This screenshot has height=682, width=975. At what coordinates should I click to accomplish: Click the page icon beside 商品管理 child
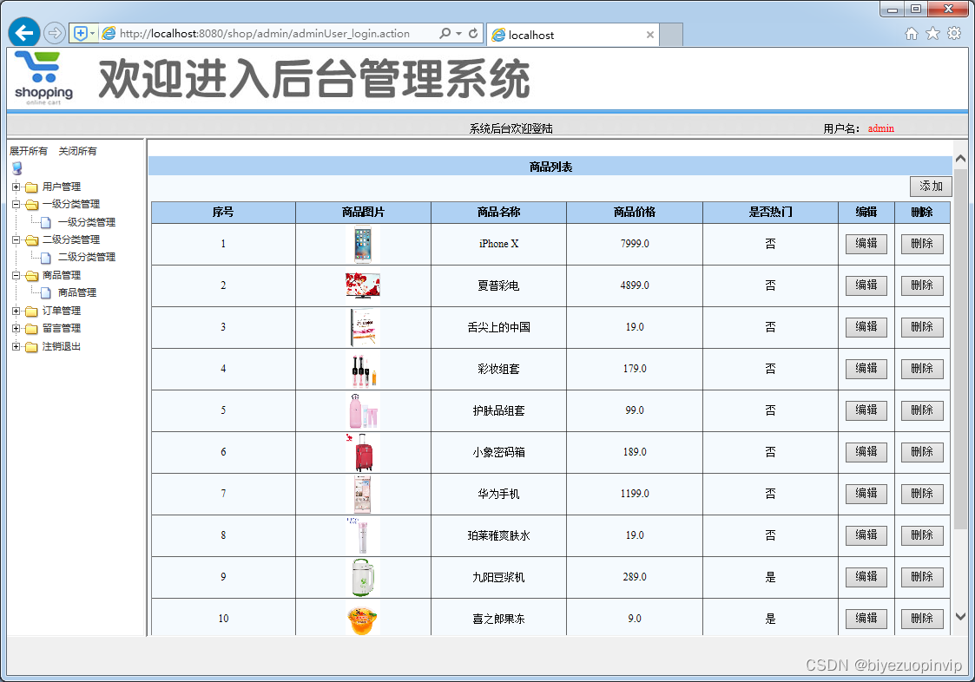[45, 292]
